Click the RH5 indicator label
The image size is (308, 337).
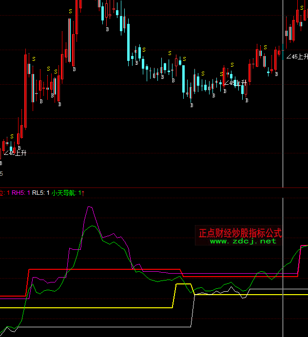[19, 193]
